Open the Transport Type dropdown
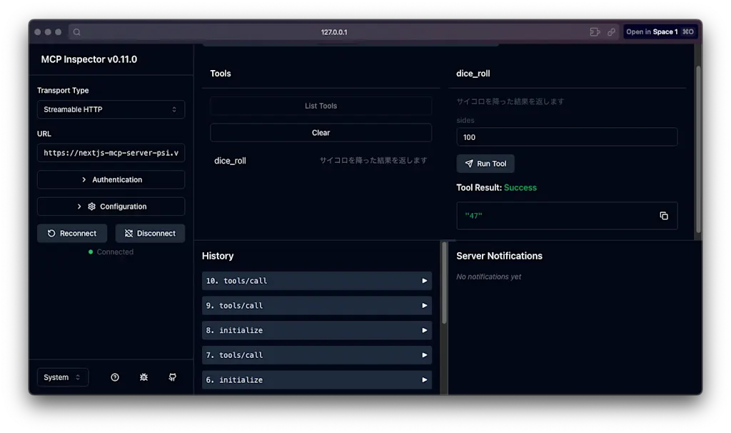The width and height of the screenshot is (731, 433). [111, 109]
